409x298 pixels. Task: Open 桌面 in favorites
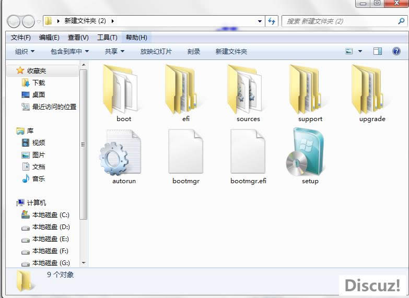click(33, 94)
